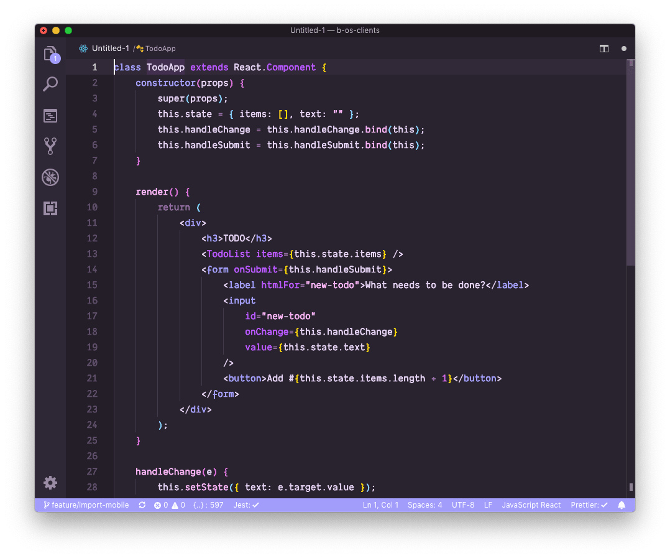Viewport: 670px width, 558px height.
Task: Click the {..}: 597 status entry
Action: pyautogui.click(x=209, y=505)
